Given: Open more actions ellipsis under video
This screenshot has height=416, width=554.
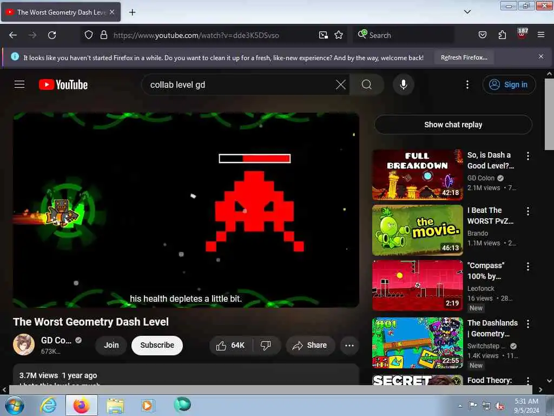Looking at the screenshot, I should click(x=349, y=345).
